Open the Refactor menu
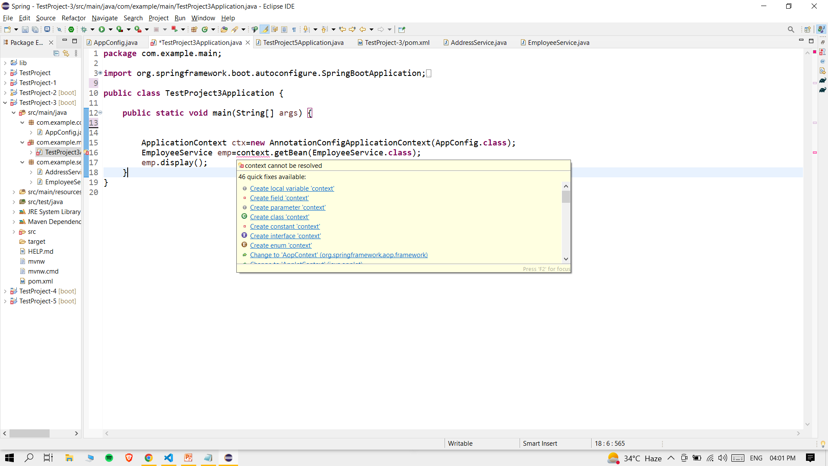This screenshot has width=828, height=466. (74, 18)
